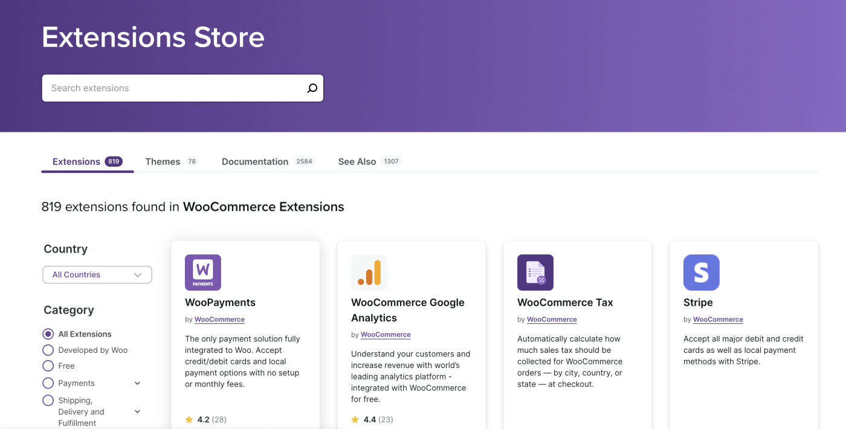Click WooCommerce author link under Google Analytics

[386, 335]
